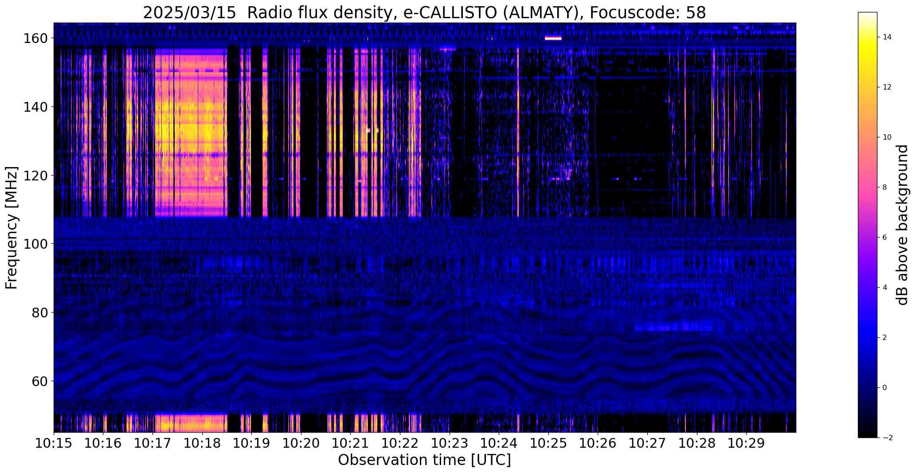Viewport: 916px width, 473px height.
Task: Click the 10:28 time tick label
Action: coord(697,443)
